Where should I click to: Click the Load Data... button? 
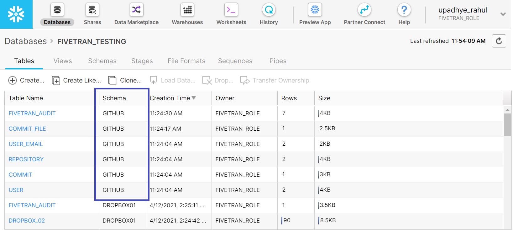coord(173,80)
